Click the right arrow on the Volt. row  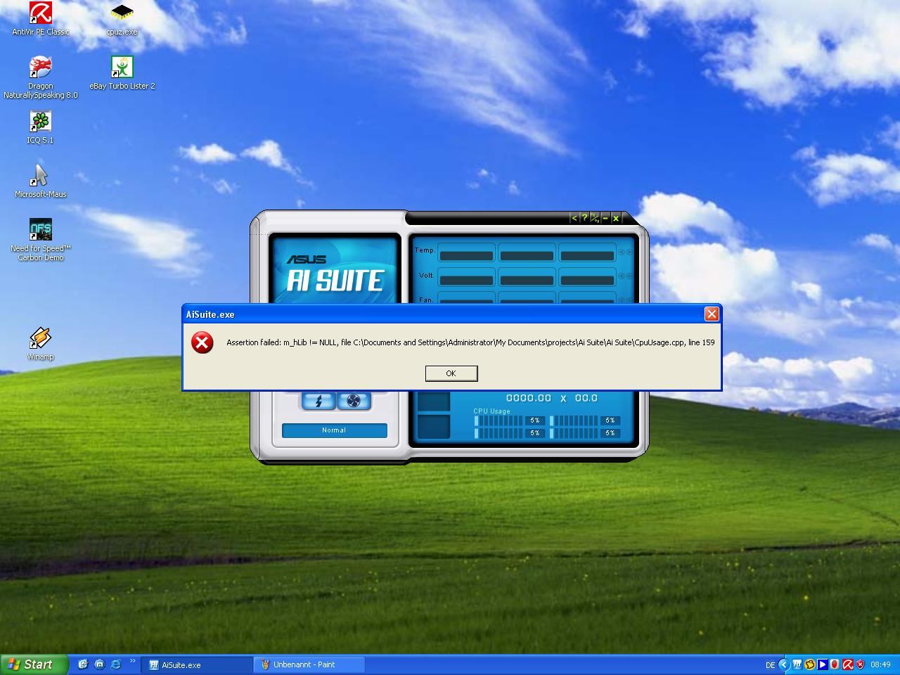point(629,276)
